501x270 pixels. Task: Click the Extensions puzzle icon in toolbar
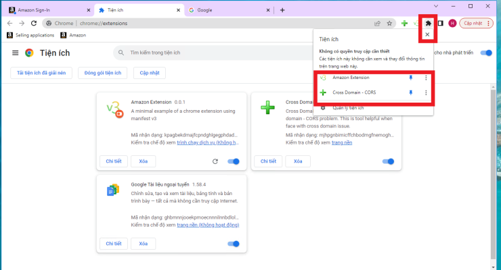coord(428,23)
